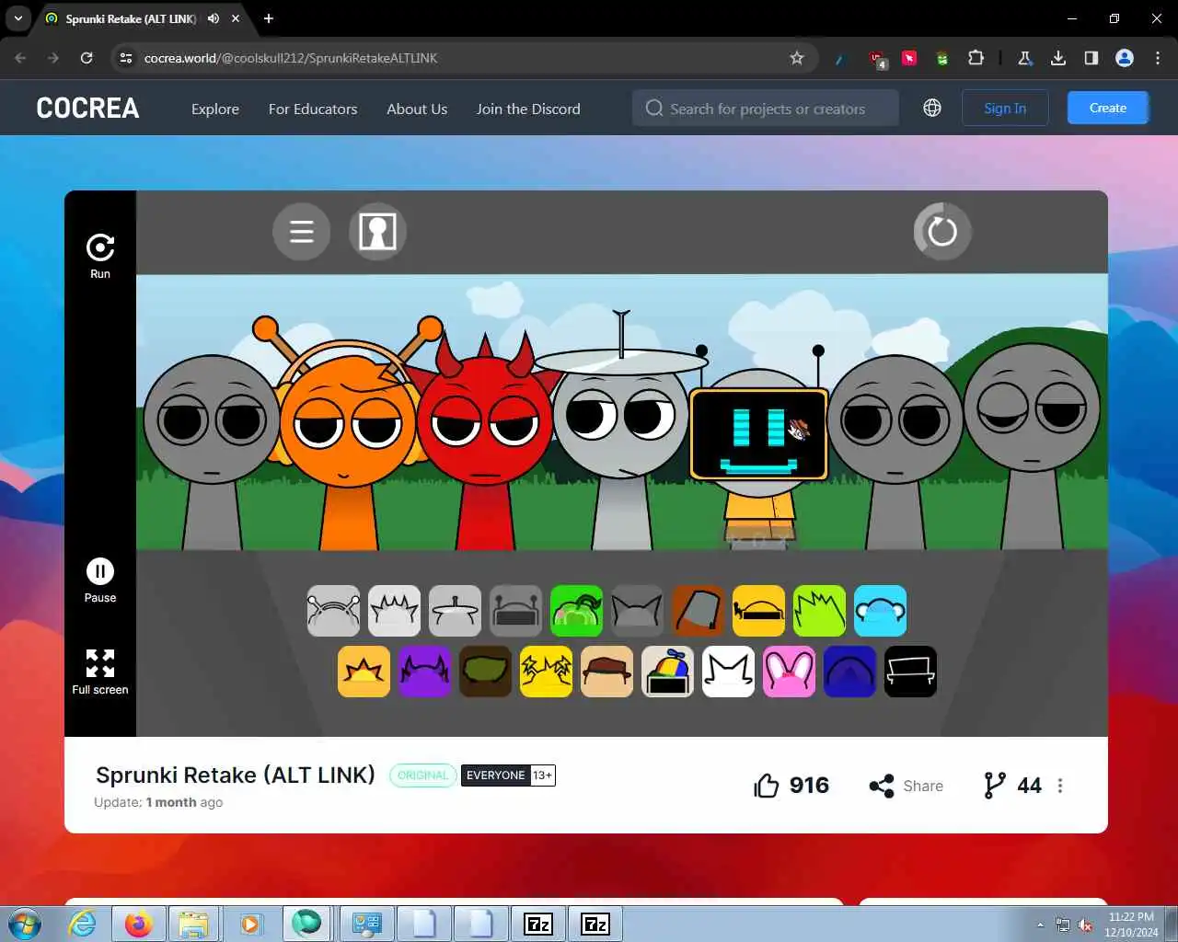
Task: Like the project with thumbs up
Action: coord(766,786)
